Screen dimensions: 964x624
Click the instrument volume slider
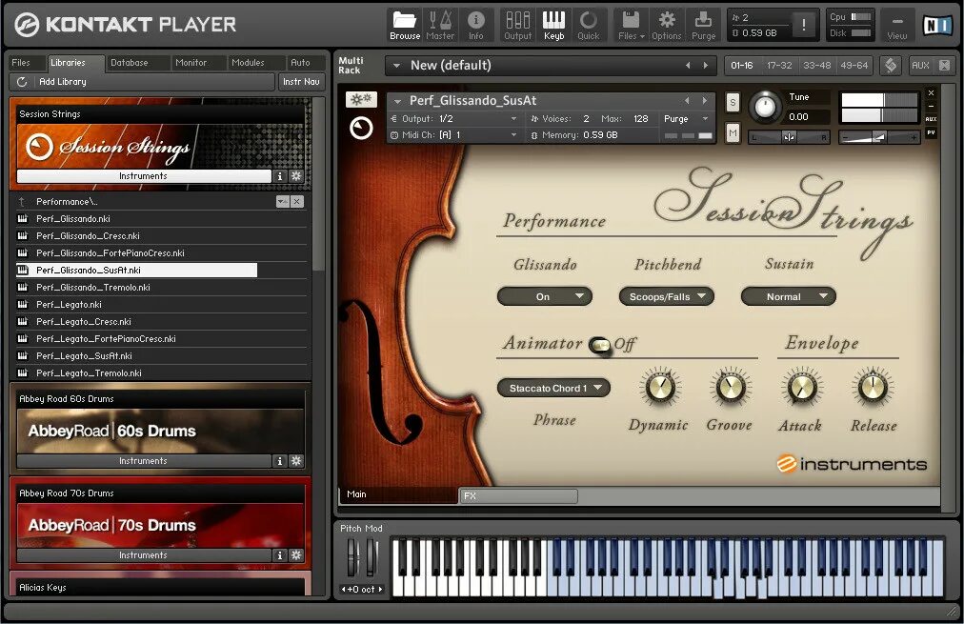coord(879,138)
